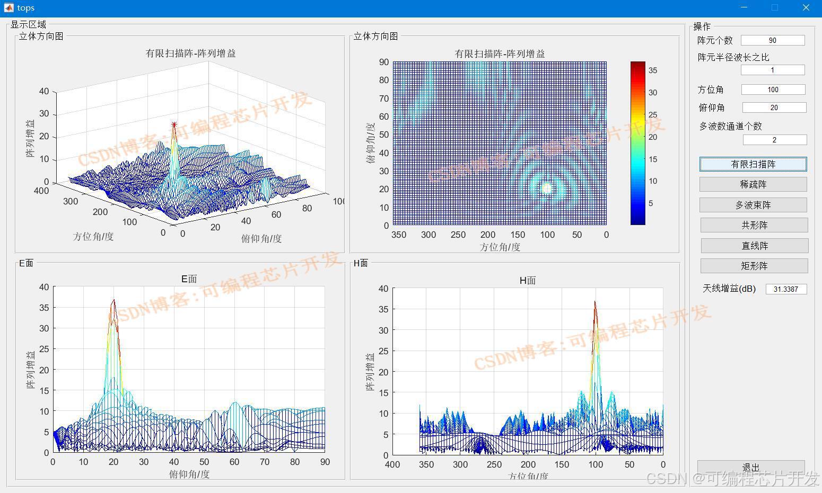Viewport: 822px width, 493px height.
Task: Click the 3D plot title 有限扫描阵-阵列增益
Action: coord(191,53)
